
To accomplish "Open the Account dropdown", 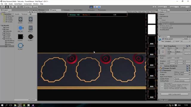I will 162,7.
